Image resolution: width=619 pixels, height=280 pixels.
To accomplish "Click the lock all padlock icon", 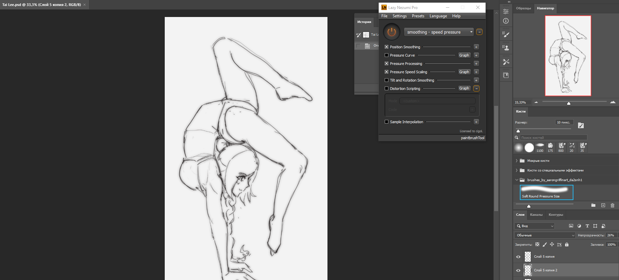I will [567, 244].
